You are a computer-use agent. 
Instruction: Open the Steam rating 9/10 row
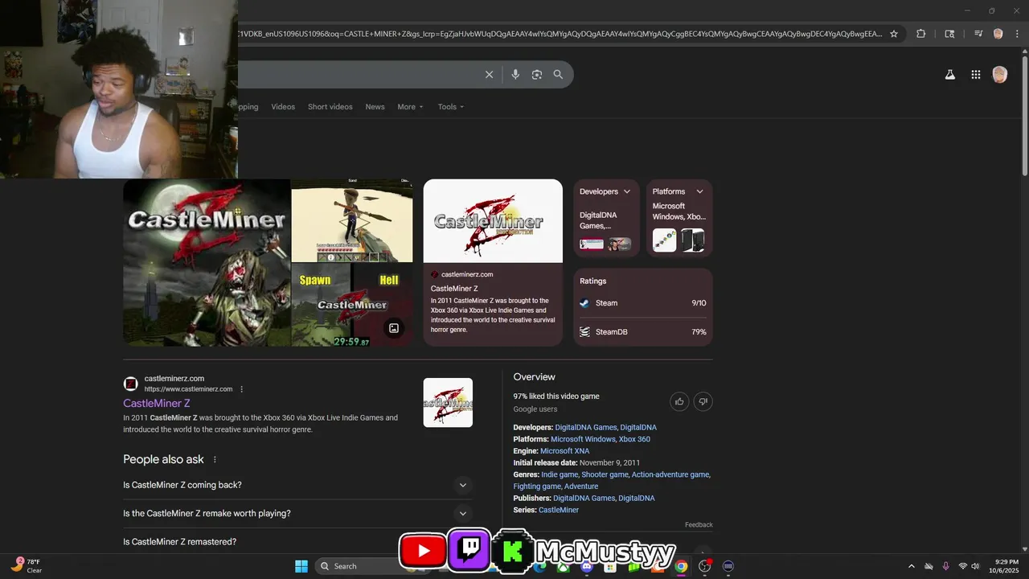(643, 303)
